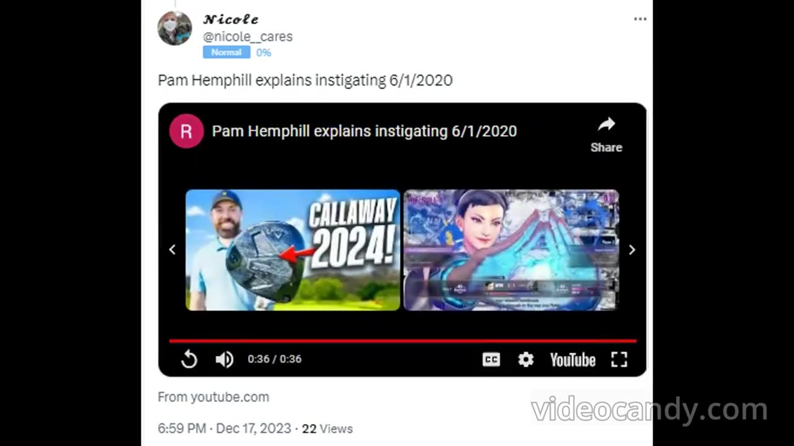The height and width of the screenshot is (446, 794).
Task: Open the channel R avatar icon
Action: [x=187, y=131]
